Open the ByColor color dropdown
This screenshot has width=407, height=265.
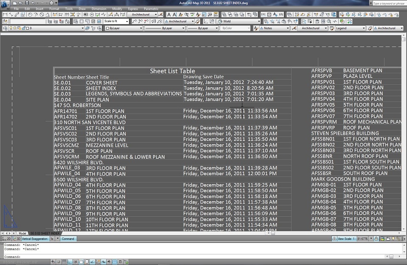(x=248, y=28)
